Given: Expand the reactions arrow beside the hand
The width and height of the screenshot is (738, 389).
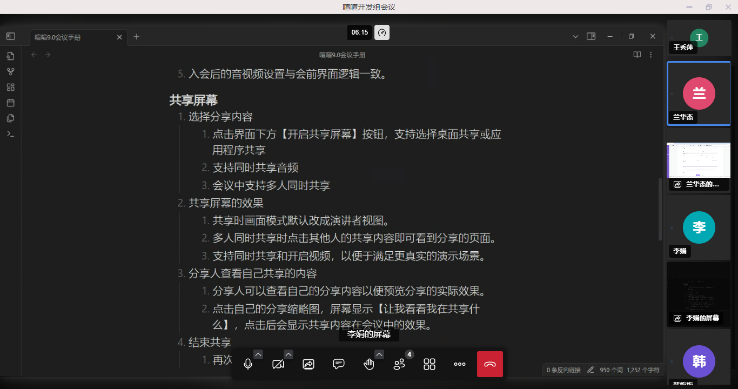Looking at the screenshot, I should coord(379,354).
